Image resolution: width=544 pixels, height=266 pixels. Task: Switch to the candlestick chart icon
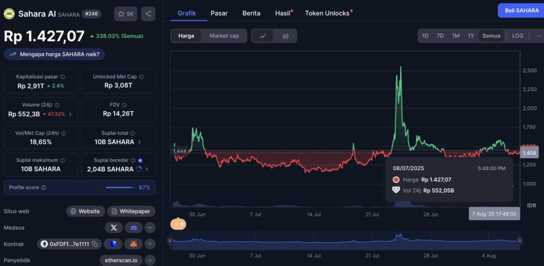click(x=285, y=36)
